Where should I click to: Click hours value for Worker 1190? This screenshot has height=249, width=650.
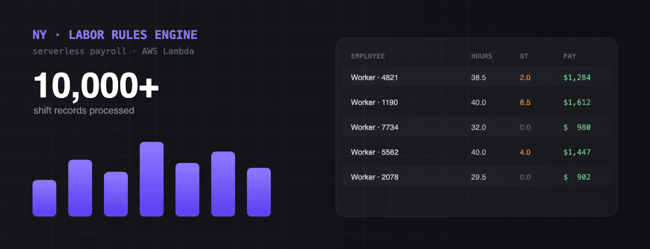pyautogui.click(x=479, y=102)
